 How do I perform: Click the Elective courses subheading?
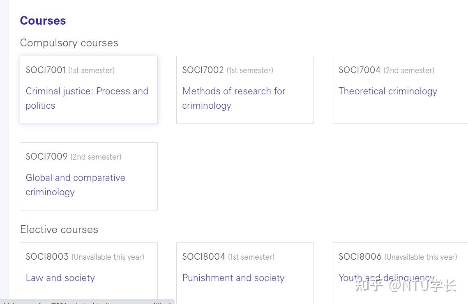59,229
